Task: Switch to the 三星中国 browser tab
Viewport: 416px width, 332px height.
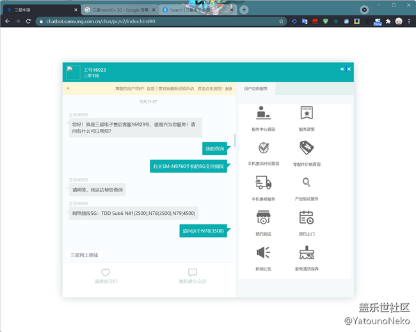Action: (x=41, y=10)
